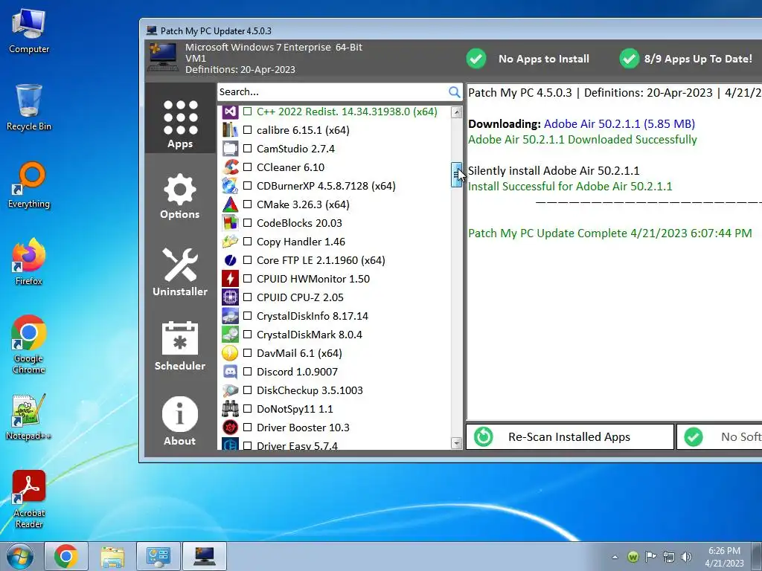Click Patch My PC taskbar item
The width and height of the screenshot is (762, 571).
pos(205,556)
